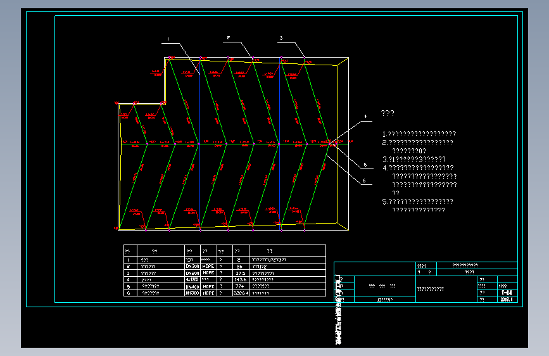Click the date 2017.1 in title block
Viewport: 549px width, 356px height.
point(507,299)
